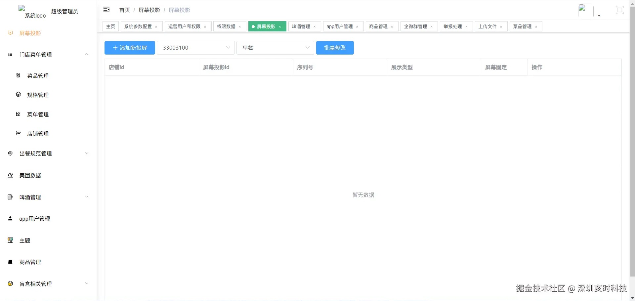Click the 屏幕投影 sidebar icon
635x301 pixels.
pyautogui.click(x=10, y=33)
